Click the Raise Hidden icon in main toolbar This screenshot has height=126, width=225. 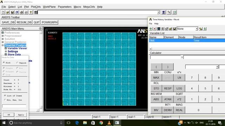click(163, 12)
